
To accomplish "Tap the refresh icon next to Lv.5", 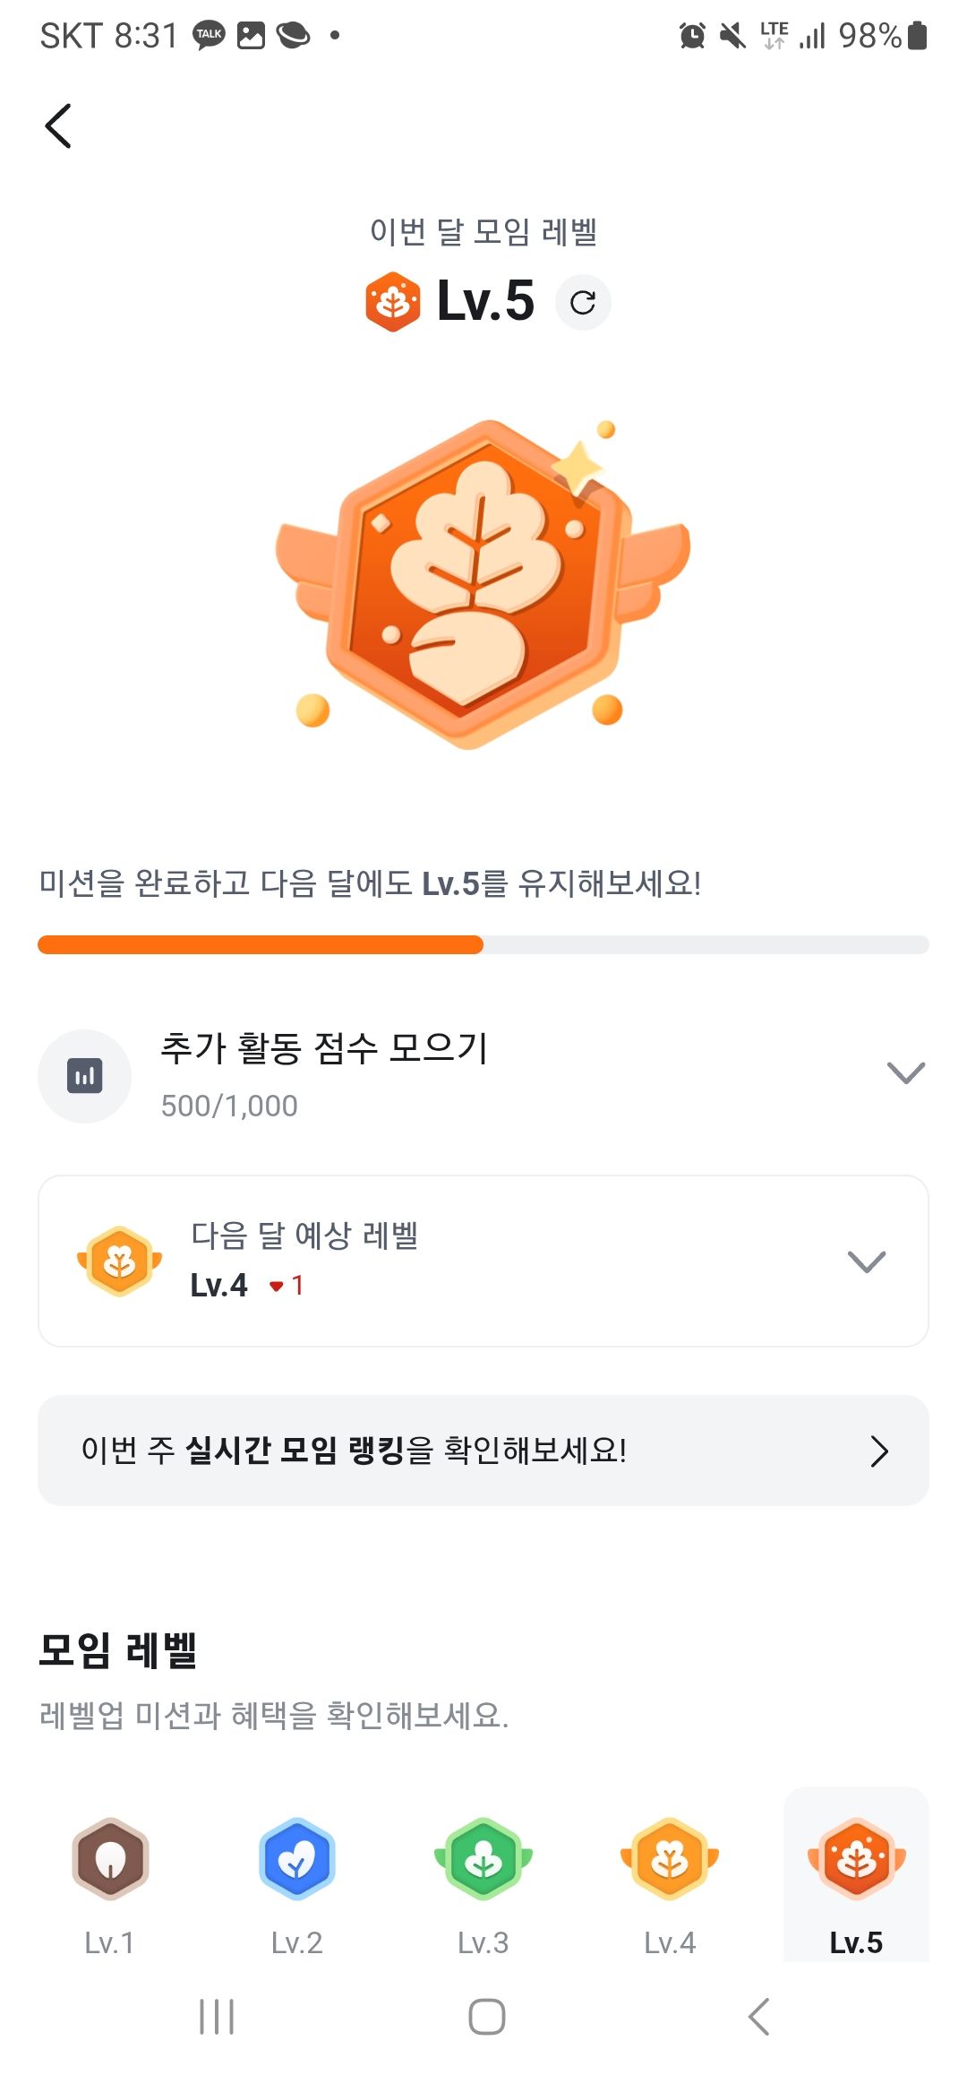I will 584,303.
